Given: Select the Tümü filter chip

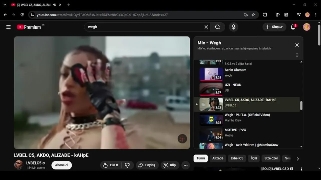Looking at the screenshot, I should 200,158.
